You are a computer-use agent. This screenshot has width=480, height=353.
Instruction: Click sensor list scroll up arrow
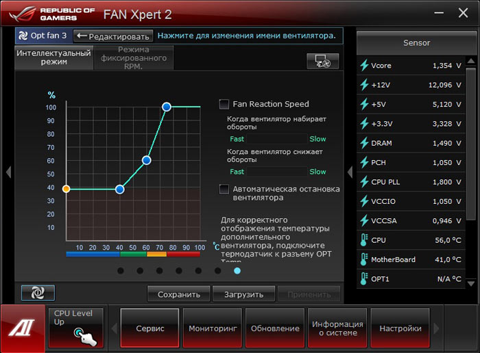coord(471,61)
